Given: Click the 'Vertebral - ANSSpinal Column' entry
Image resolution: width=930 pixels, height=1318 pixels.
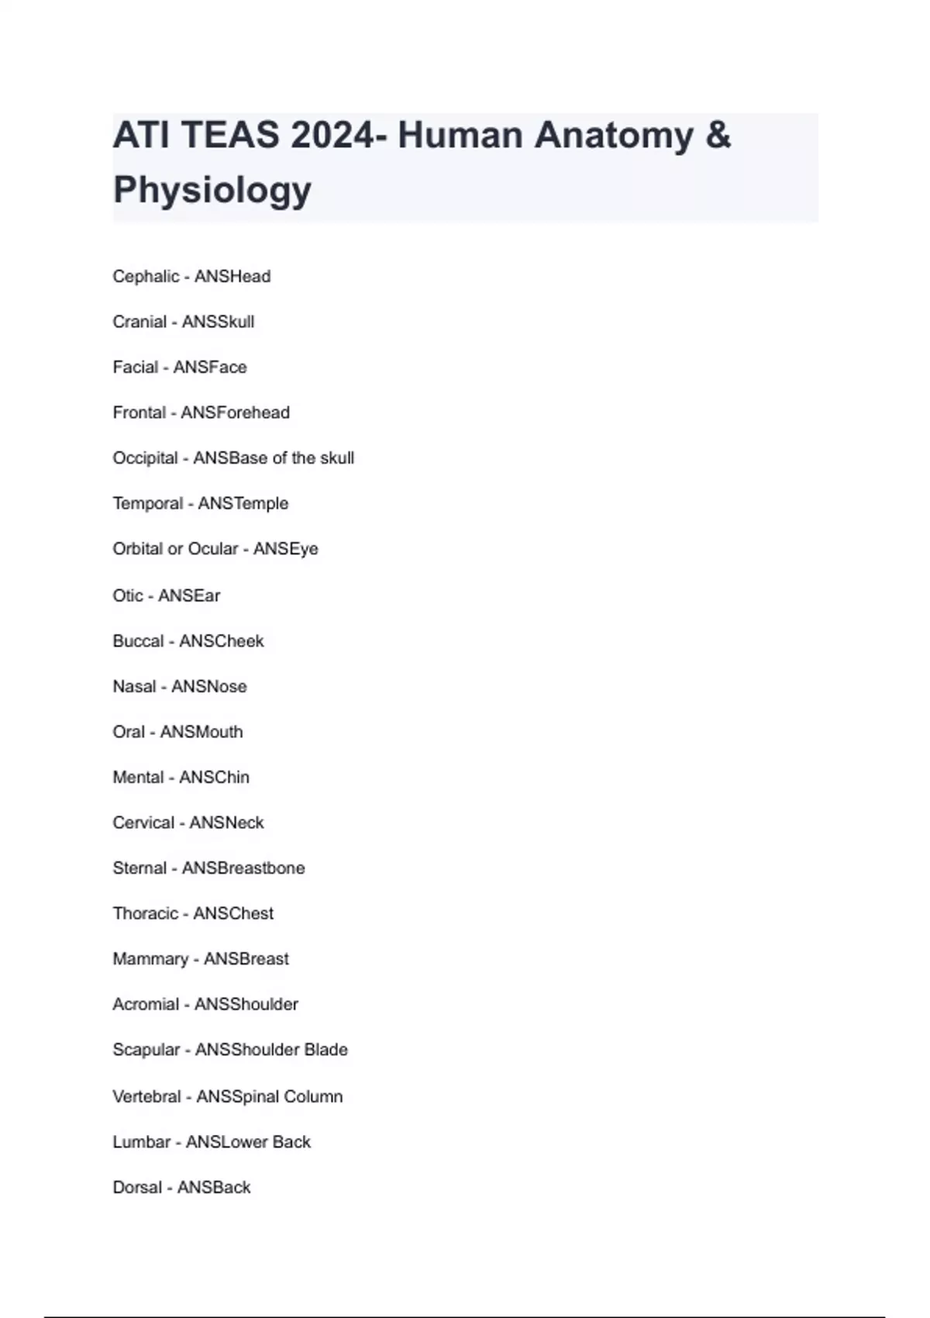Looking at the screenshot, I should [x=228, y=1096].
